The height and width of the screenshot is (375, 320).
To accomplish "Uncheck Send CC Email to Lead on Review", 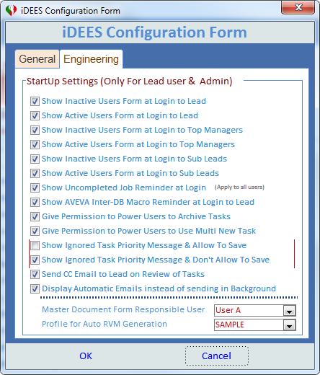I will pyautogui.click(x=35, y=274).
